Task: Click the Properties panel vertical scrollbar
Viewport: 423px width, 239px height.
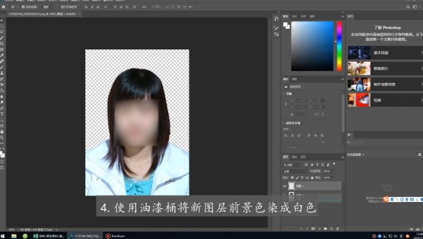Action: point(343,113)
